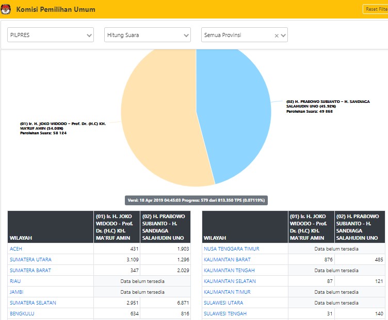Click NUSA TENGGARA TIMUR 'Data belum tersedia' cell
This screenshot has height=320, width=388.
click(336, 248)
